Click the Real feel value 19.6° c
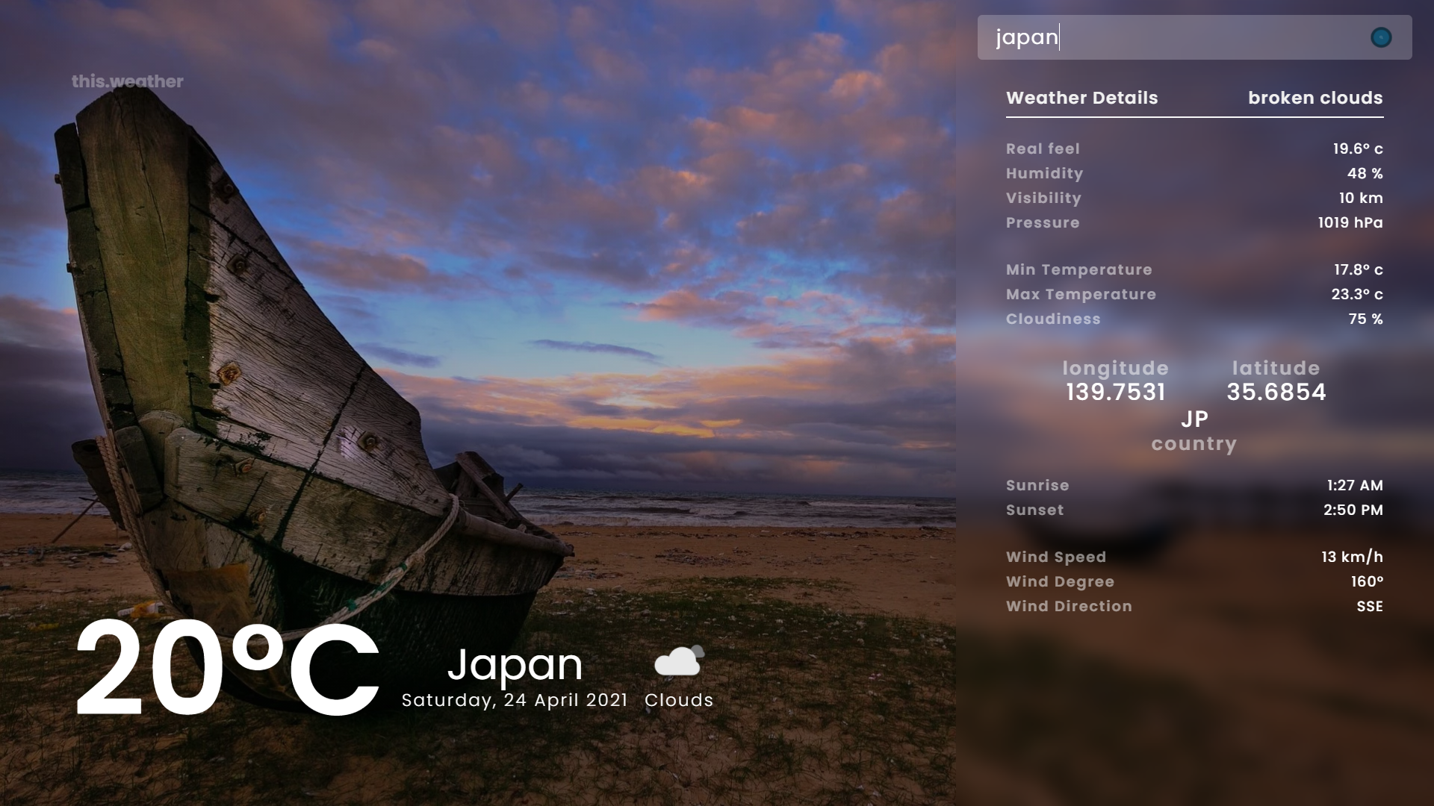The width and height of the screenshot is (1434, 806). (x=1357, y=149)
